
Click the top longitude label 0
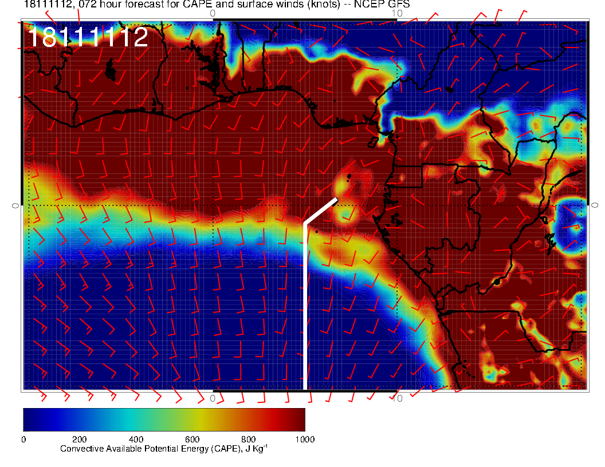[x=213, y=13]
